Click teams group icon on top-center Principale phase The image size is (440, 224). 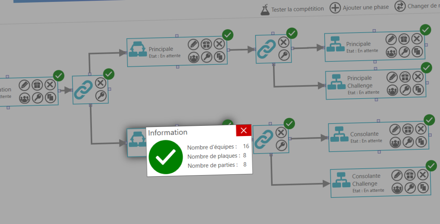[194, 57]
